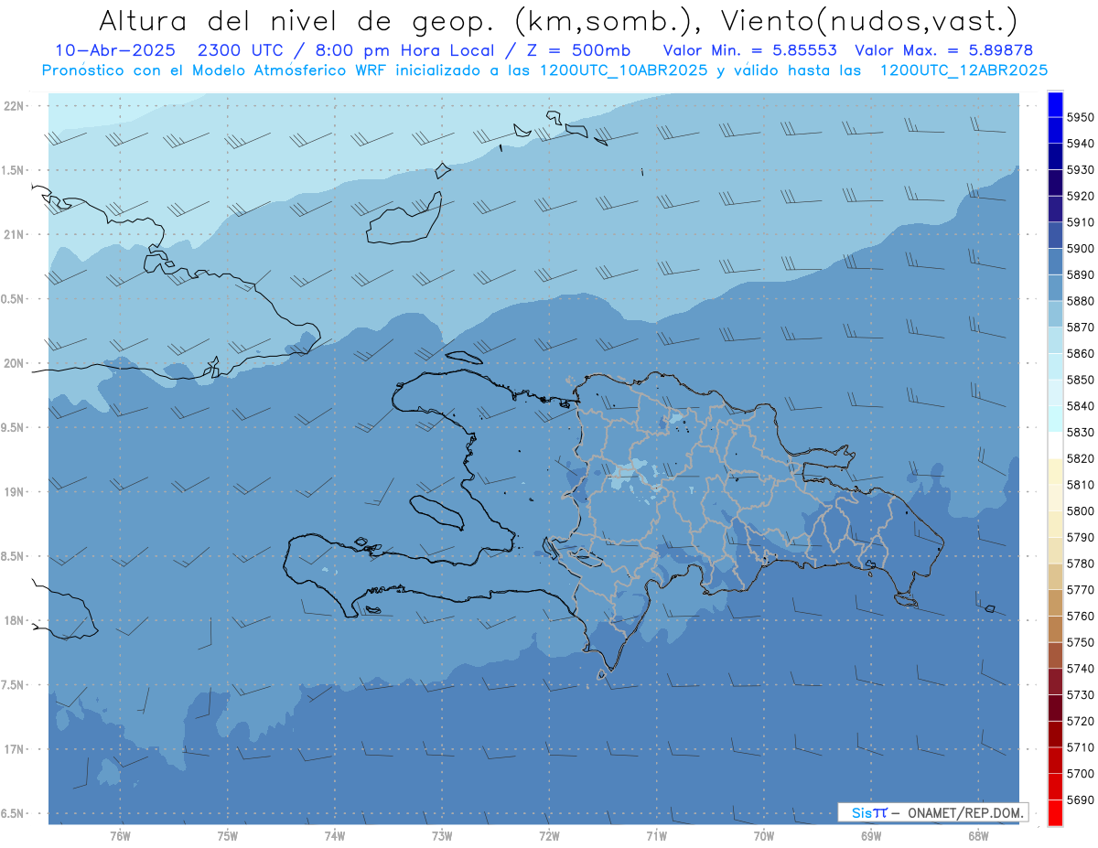Click the colorbar label '5700'
Viewport: 1098px width, 848px height.
click(1081, 774)
